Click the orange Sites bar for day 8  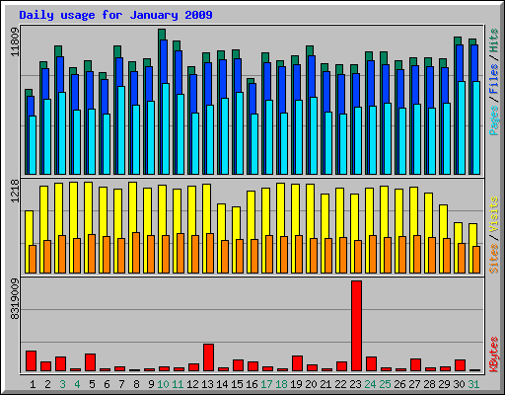pyautogui.click(x=136, y=253)
